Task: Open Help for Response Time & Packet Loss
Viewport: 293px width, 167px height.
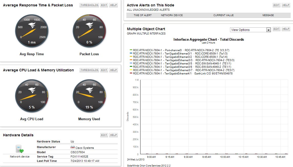Action: 113,5
